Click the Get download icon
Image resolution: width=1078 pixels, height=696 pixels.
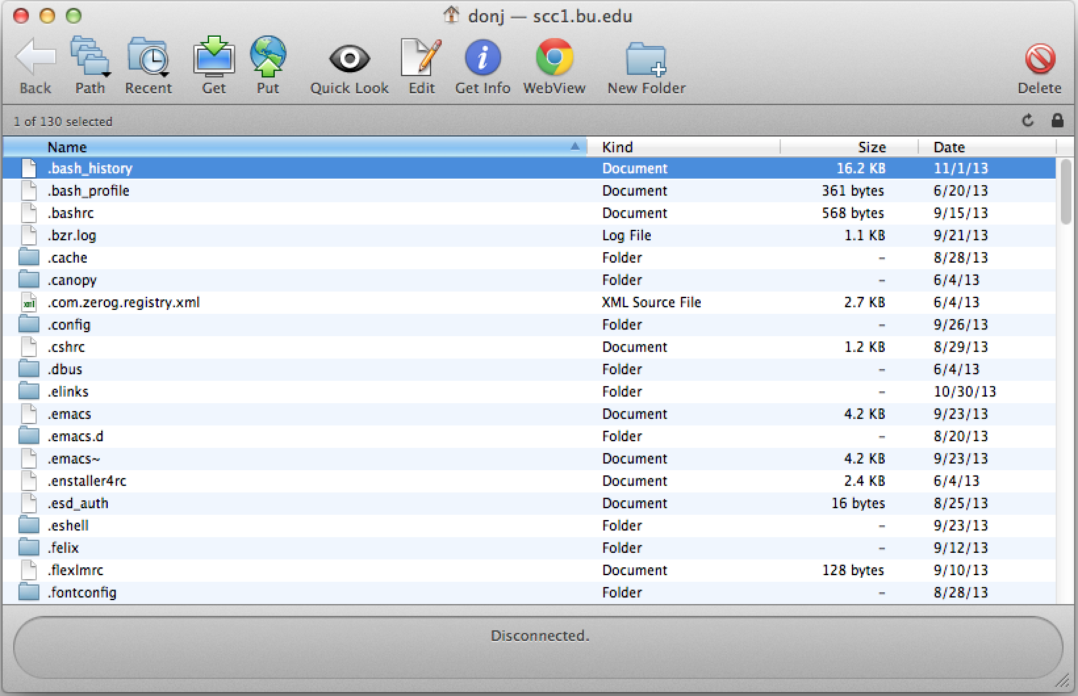point(214,58)
